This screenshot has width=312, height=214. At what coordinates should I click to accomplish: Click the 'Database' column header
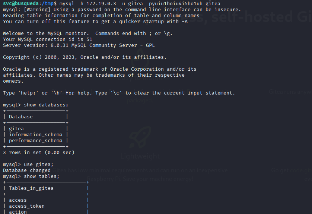pyautogui.click(x=21, y=117)
